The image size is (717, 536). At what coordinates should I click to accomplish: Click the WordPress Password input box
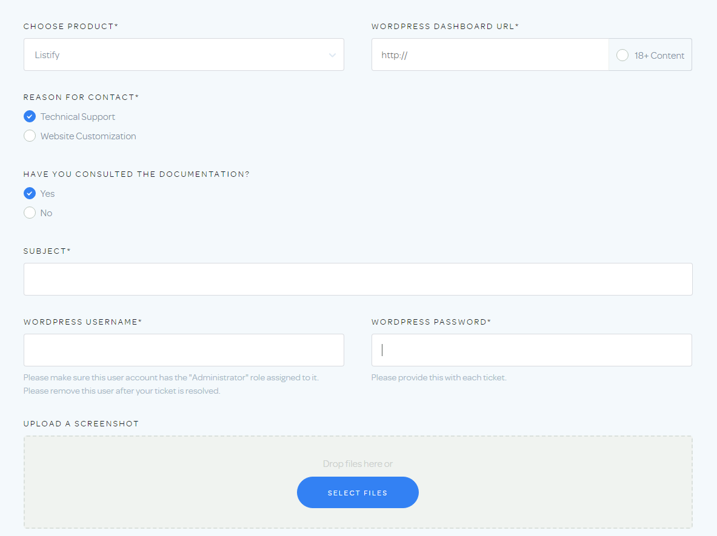coord(532,350)
